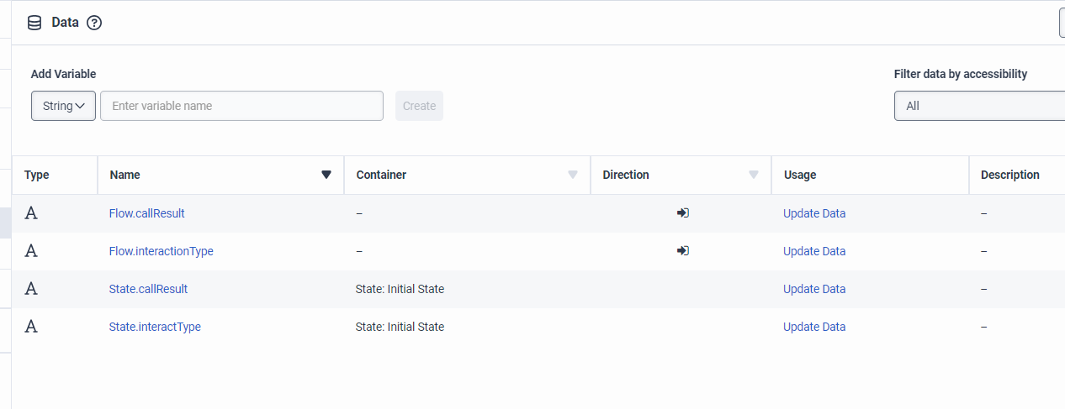Sort by the Name column arrow
This screenshot has width=1065, height=409.
326,175
